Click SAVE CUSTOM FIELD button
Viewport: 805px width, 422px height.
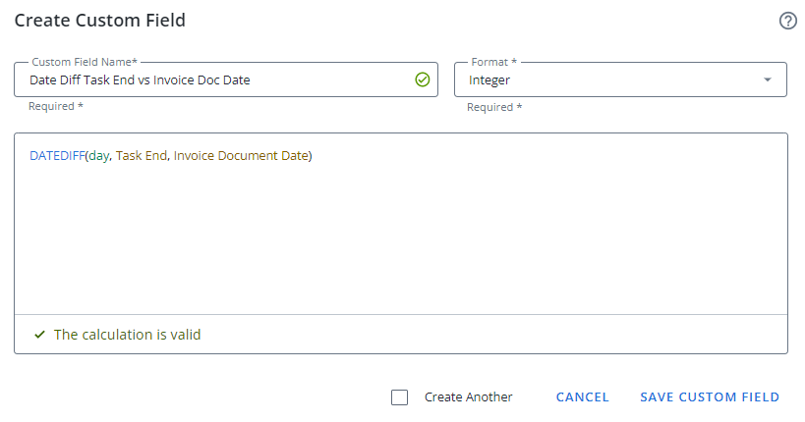click(x=709, y=397)
